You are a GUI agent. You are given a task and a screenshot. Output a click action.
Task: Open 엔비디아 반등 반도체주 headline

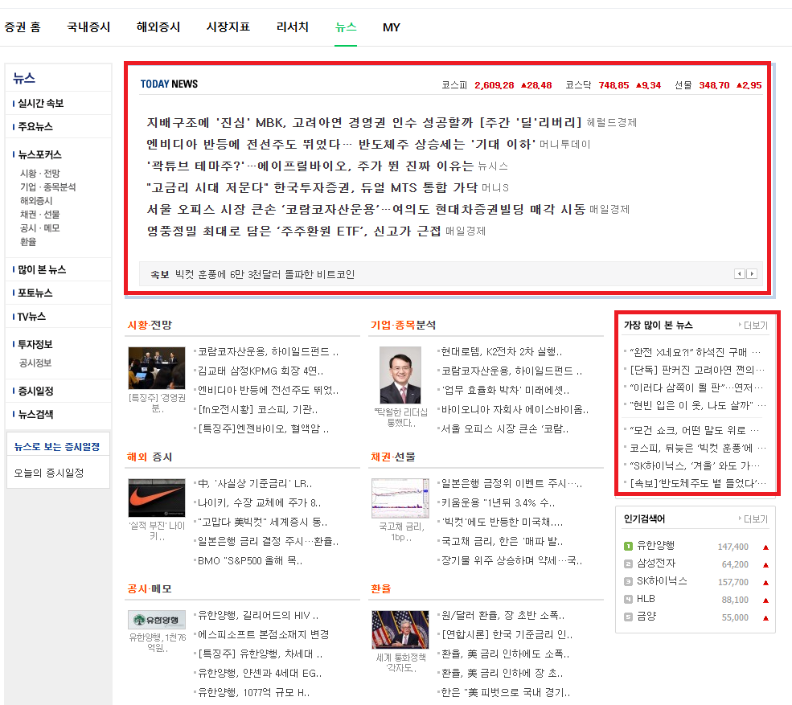click(x=341, y=144)
